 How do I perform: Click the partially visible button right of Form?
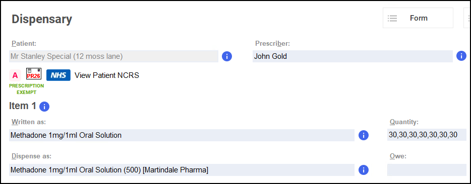tap(467, 18)
